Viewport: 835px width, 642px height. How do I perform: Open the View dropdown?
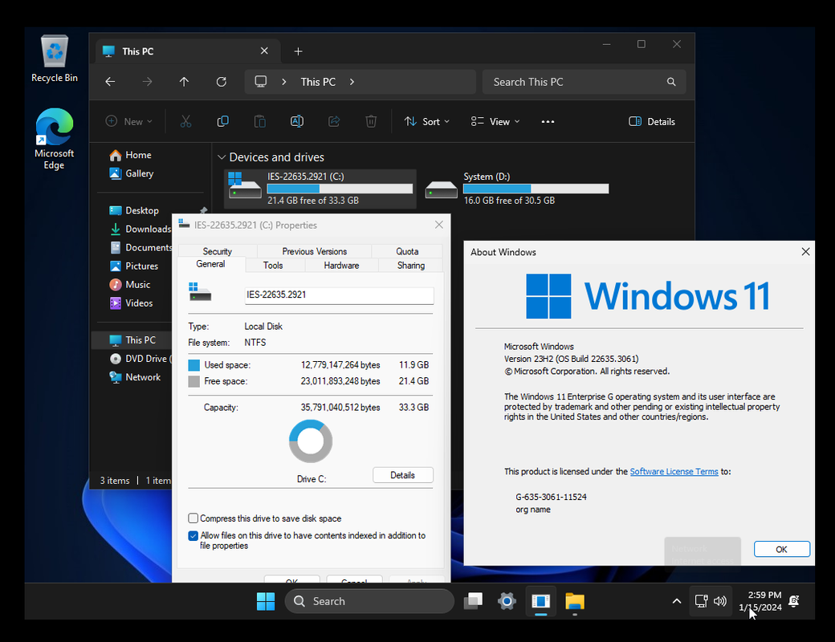tap(495, 122)
